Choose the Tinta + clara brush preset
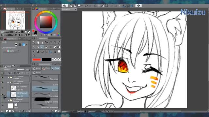The image size is (209, 117). (45, 95)
